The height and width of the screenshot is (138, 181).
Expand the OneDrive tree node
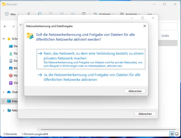pyautogui.click(x=4, y=92)
